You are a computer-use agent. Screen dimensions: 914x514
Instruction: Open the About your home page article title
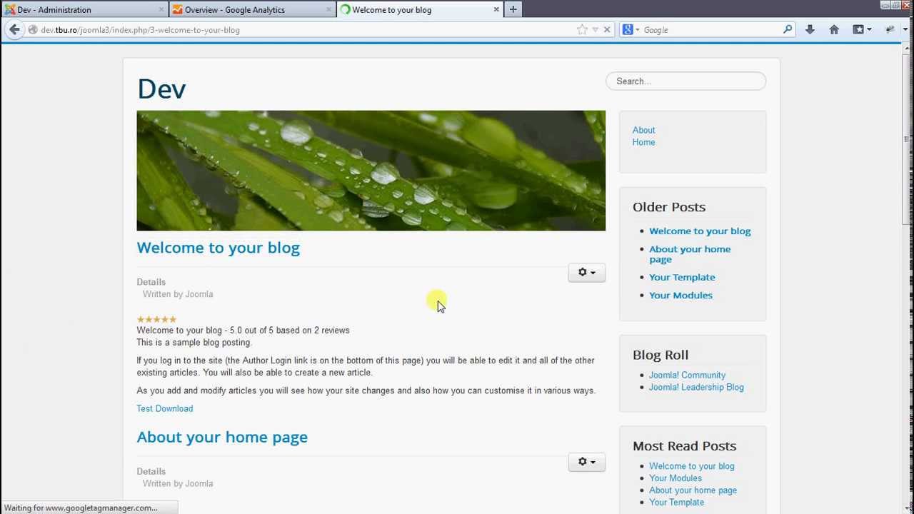click(x=222, y=437)
